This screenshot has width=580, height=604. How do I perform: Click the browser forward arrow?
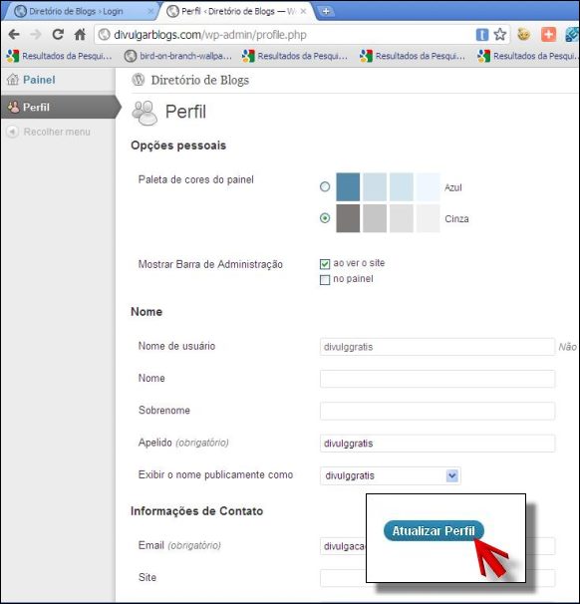(36, 35)
